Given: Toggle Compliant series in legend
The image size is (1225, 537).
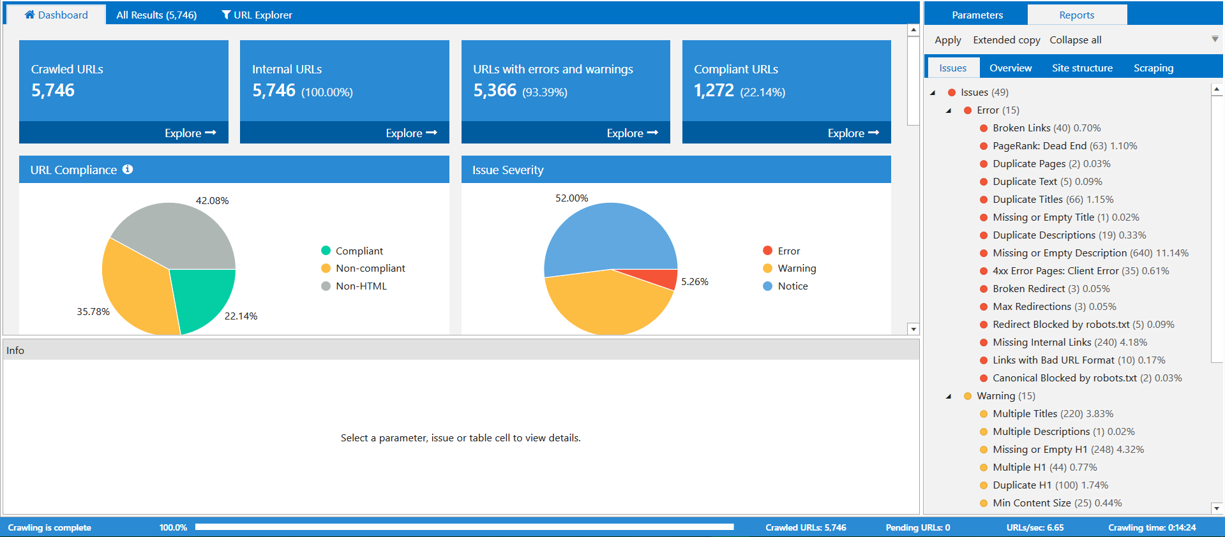Looking at the screenshot, I should [326, 251].
